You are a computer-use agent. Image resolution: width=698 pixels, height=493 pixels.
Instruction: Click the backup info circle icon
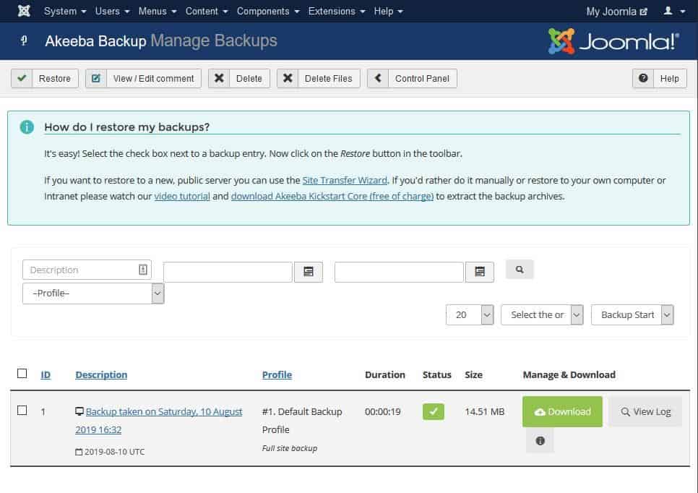540,440
